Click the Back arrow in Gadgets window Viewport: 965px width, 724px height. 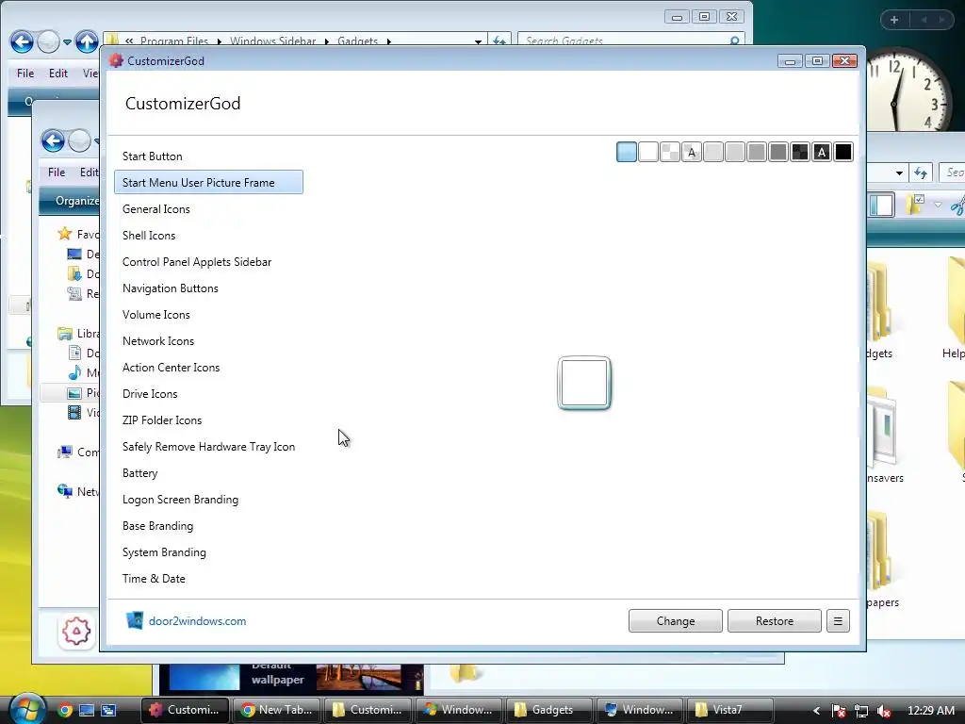[x=22, y=41]
